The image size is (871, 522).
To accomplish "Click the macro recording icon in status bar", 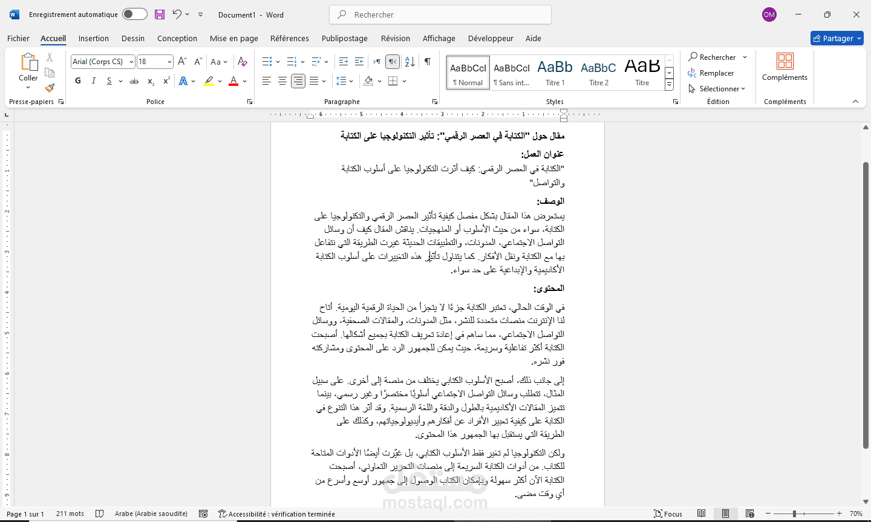I will tap(203, 514).
